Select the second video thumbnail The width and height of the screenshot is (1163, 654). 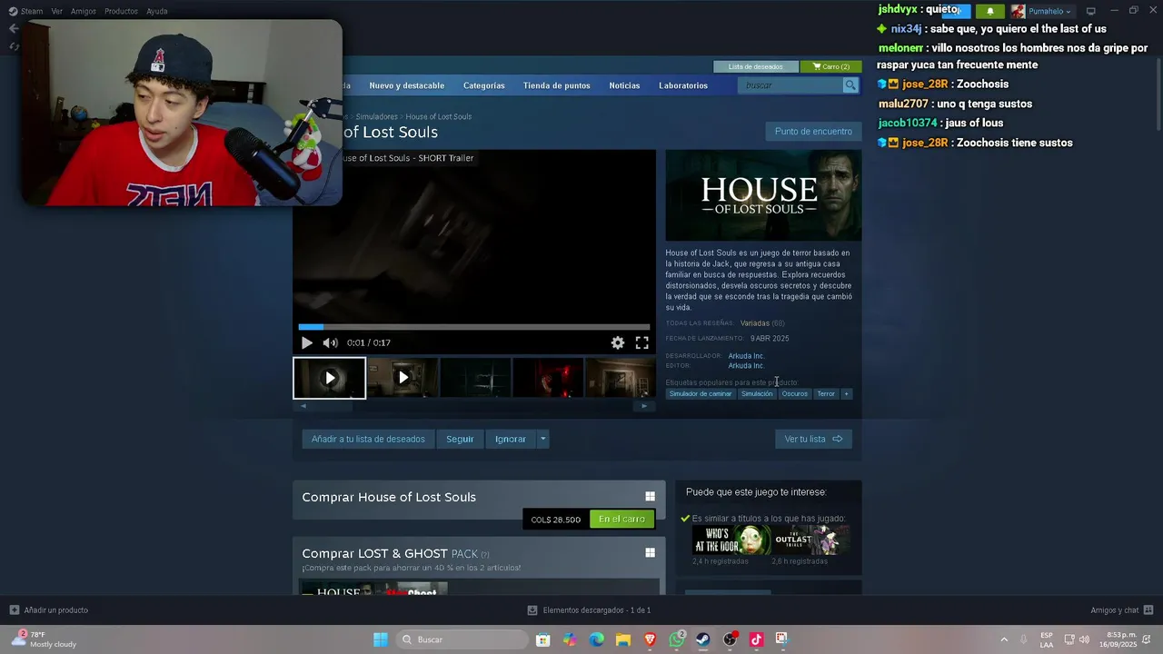(x=403, y=378)
